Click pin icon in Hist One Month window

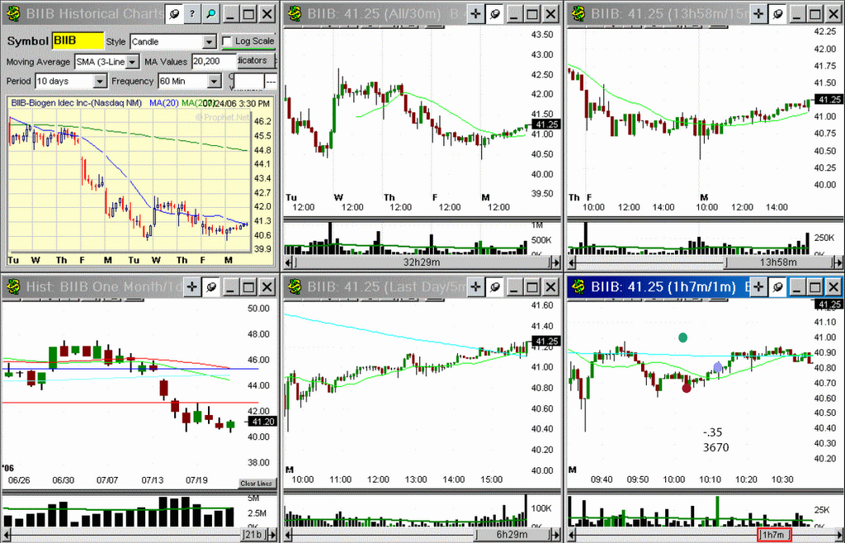211,287
